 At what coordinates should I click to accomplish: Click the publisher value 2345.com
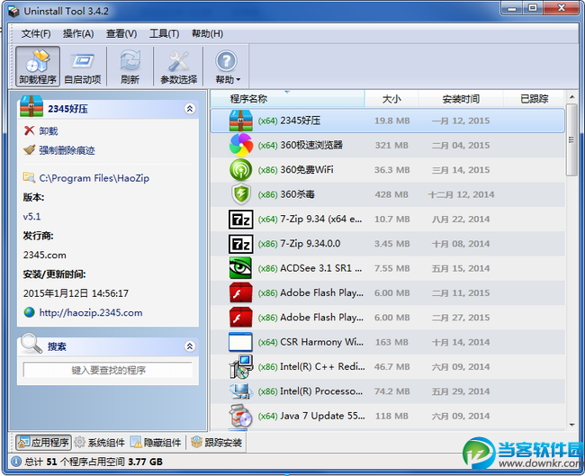[44, 256]
